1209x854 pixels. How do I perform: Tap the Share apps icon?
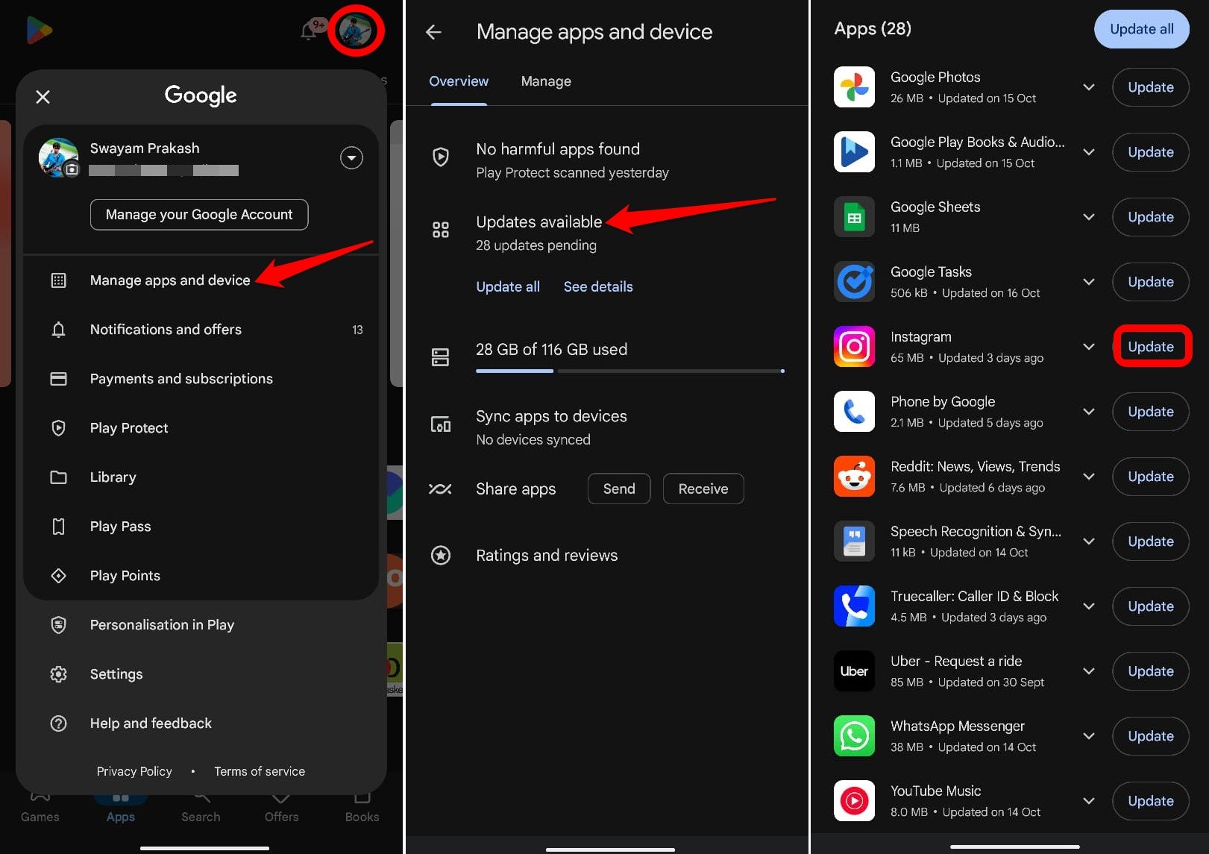pos(440,489)
